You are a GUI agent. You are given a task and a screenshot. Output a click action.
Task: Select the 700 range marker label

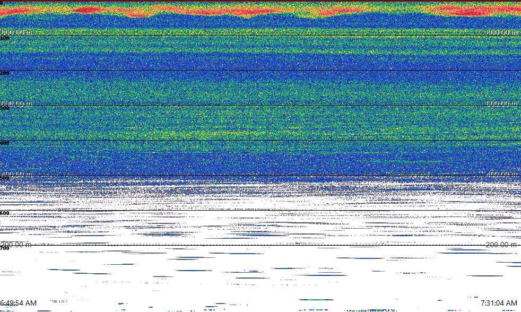pyautogui.click(x=5, y=248)
